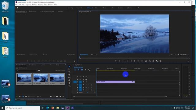Screen dimensions: 196x110
Task: Toggle Linked Selection in timeline
Action: (82, 70)
